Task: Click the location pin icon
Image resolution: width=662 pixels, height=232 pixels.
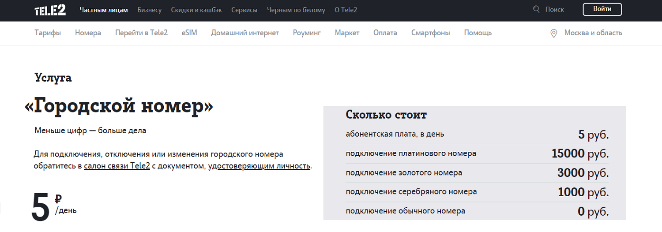Action: [553, 34]
